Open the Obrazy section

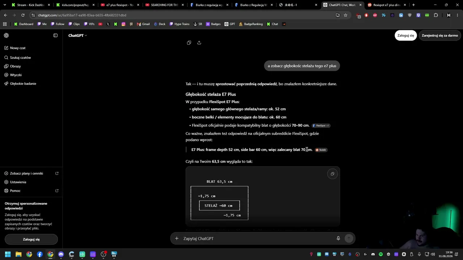[31, 66]
